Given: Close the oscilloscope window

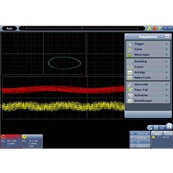Looking at the screenshot, I should point(170,28).
